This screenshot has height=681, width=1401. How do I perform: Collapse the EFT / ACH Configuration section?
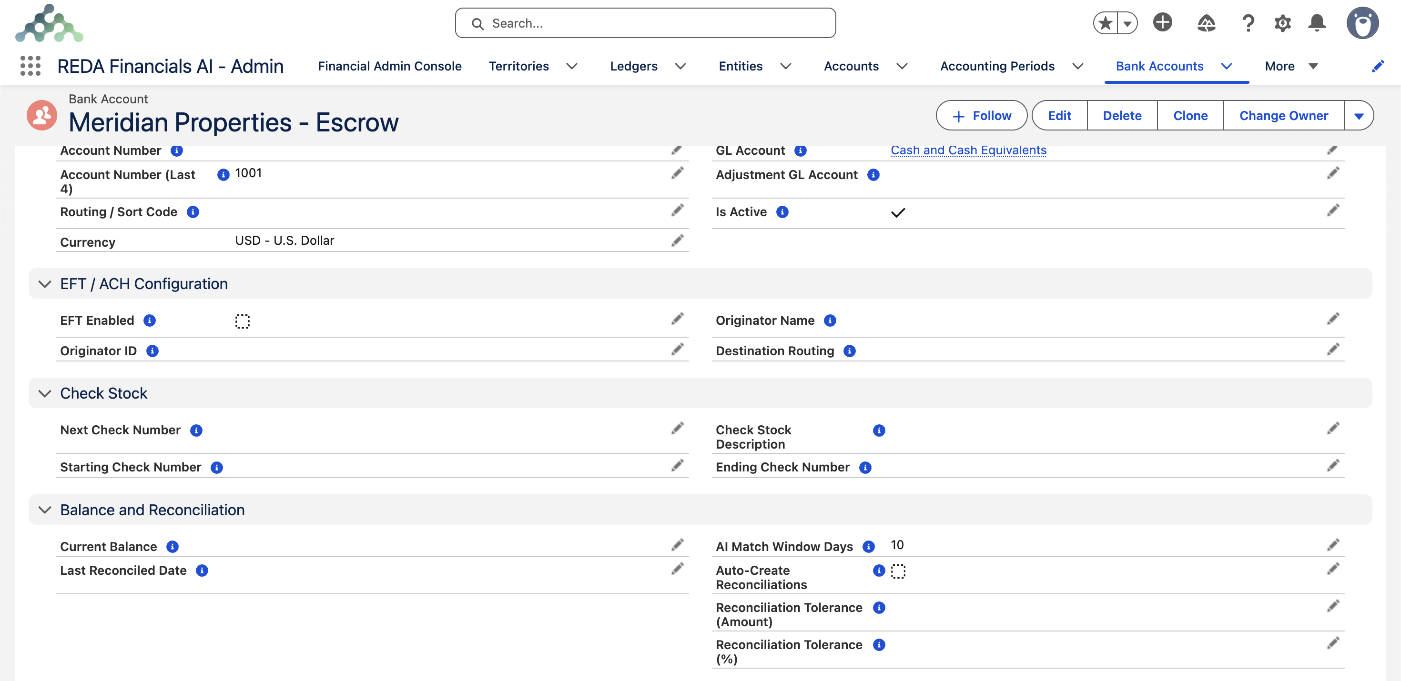pyautogui.click(x=45, y=284)
